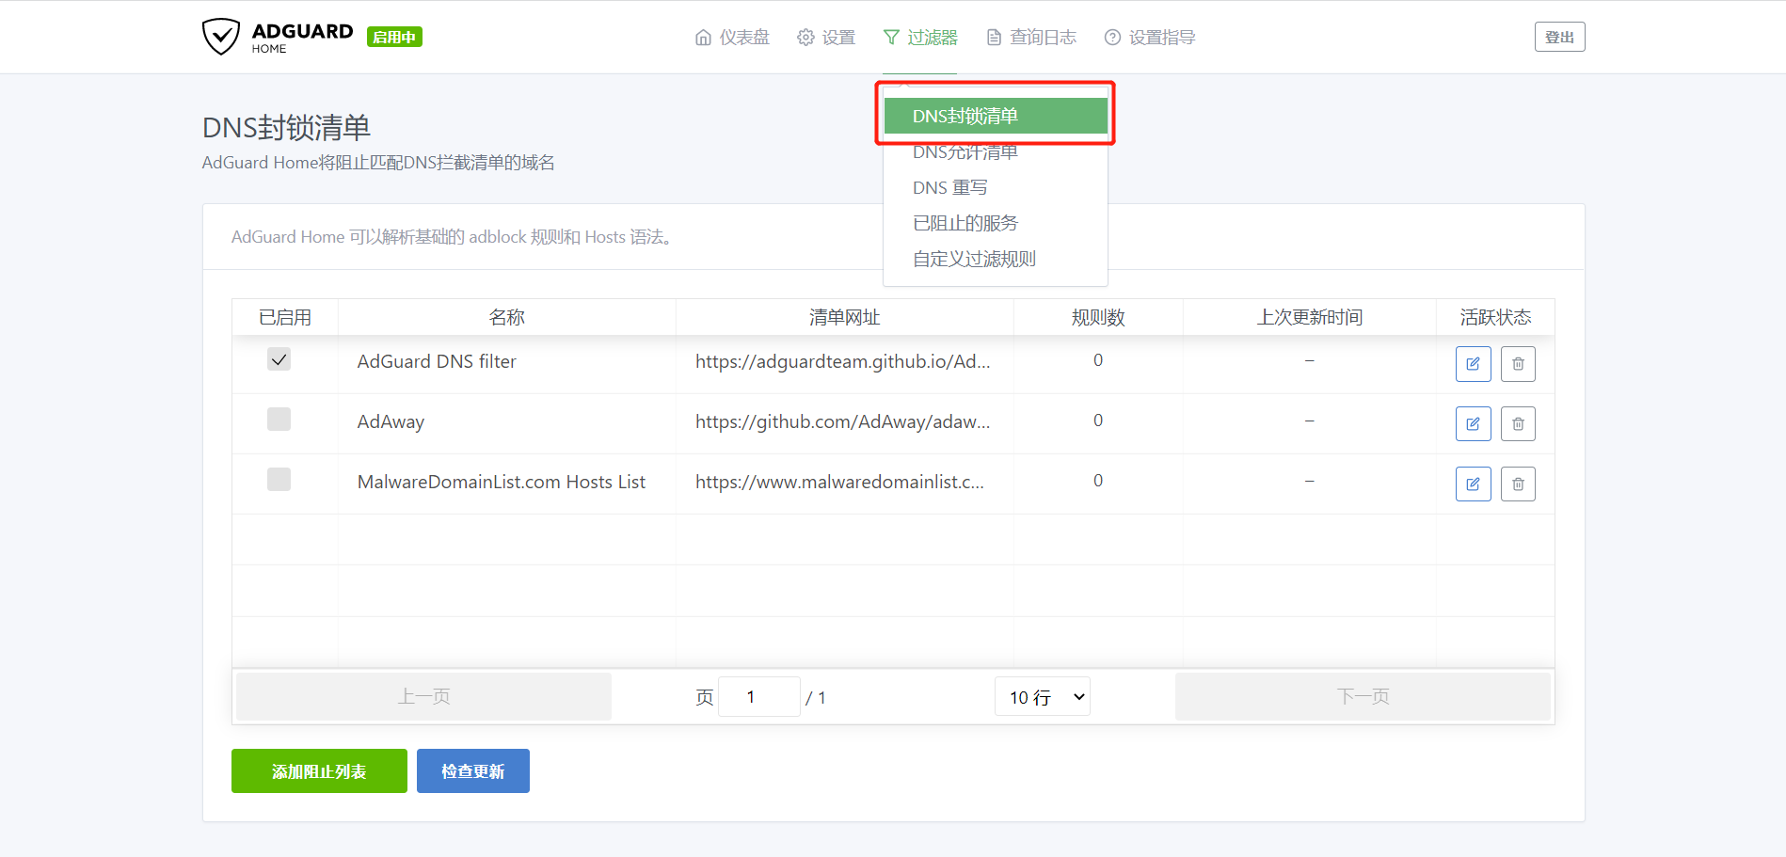
Task: Delete the AdAway blocklist
Action: click(x=1518, y=424)
